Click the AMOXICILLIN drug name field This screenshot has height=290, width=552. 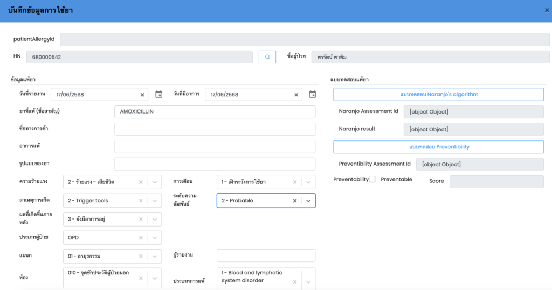[215, 112]
